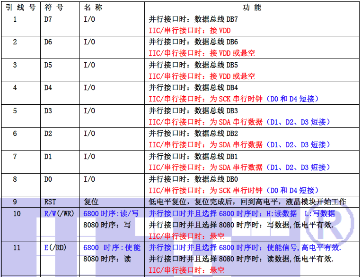Click the 功能 column header
The width and height of the screenshot is (361, 277).
(x=251, y=8)
